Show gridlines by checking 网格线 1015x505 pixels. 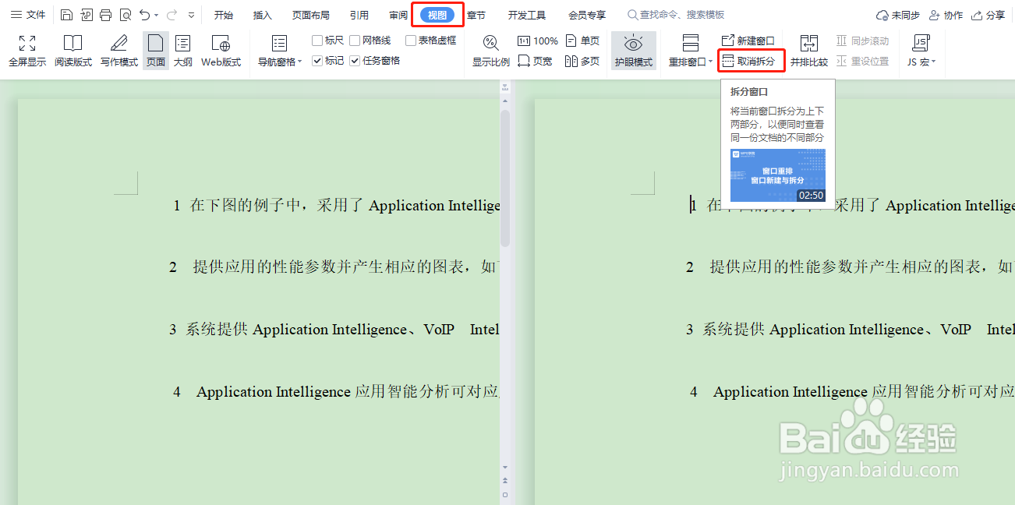tap(356, 41)
